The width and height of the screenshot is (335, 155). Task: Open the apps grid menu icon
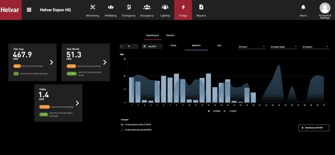[29, 10]
